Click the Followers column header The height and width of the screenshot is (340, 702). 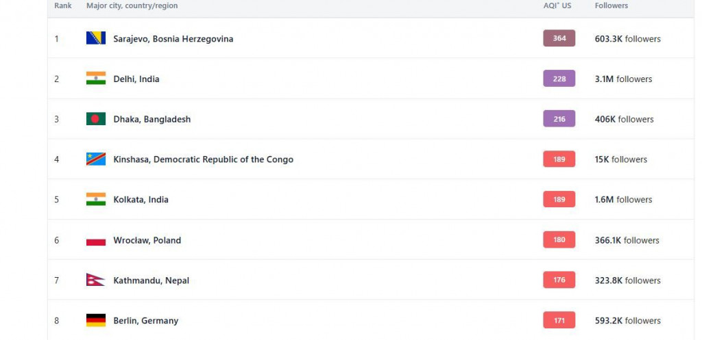[612, 5]
